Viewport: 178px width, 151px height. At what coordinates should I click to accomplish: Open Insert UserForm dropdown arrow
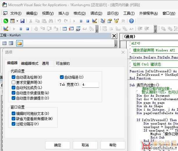[x=17, y=21]
